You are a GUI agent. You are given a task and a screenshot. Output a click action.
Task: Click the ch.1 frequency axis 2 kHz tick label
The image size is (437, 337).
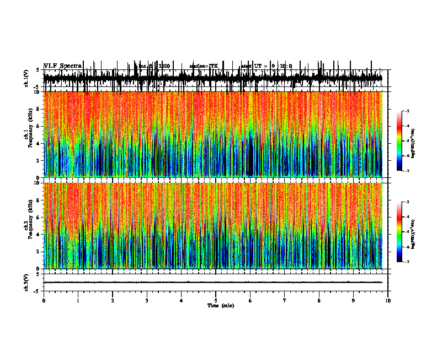(x=39, y=161)
